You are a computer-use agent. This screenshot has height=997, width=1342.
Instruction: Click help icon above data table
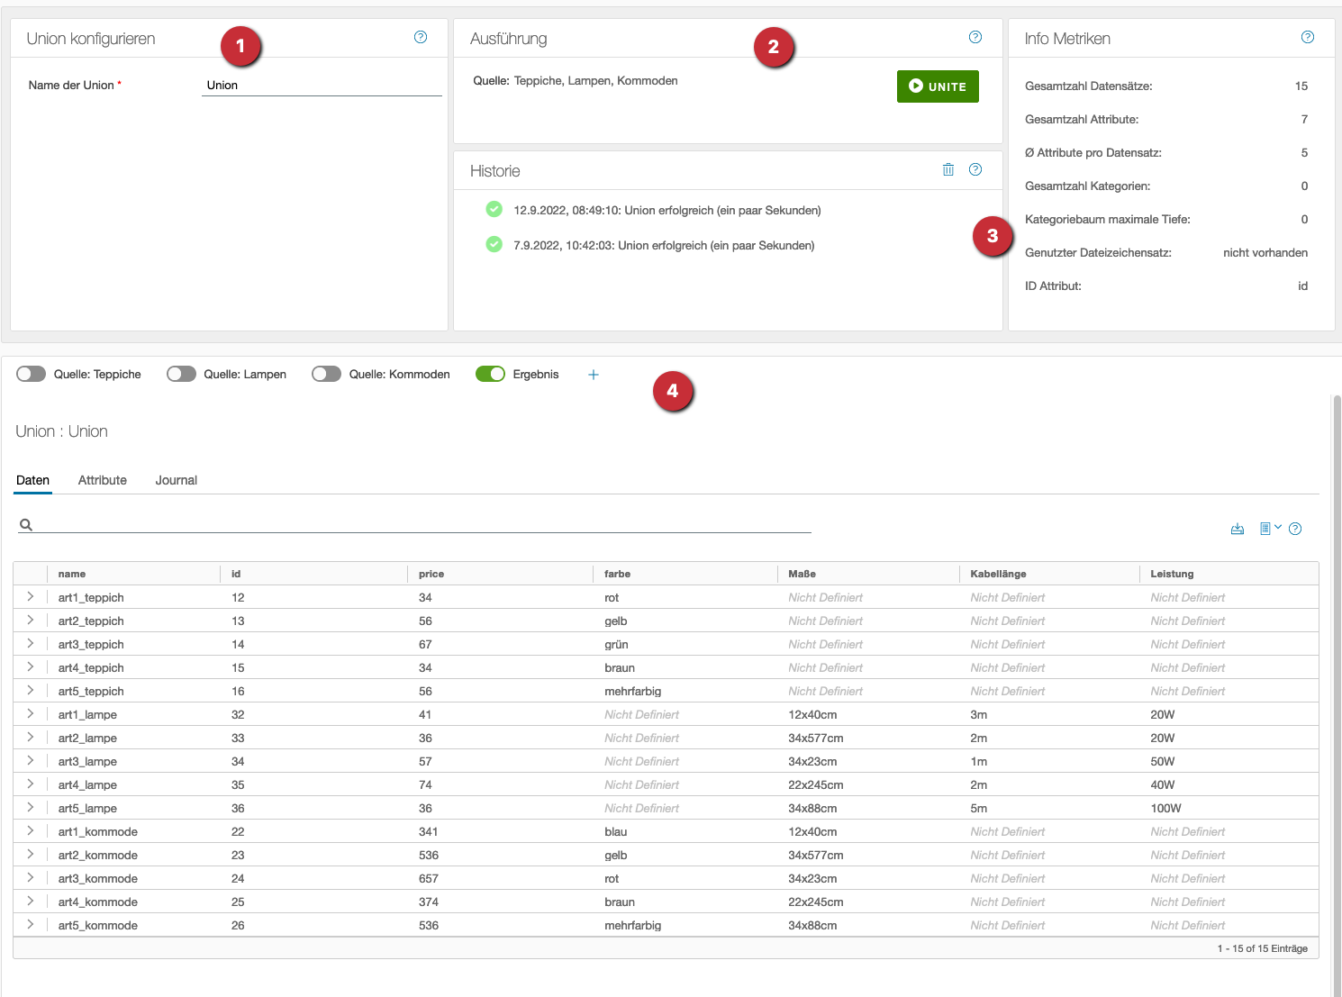point(1295,529)
